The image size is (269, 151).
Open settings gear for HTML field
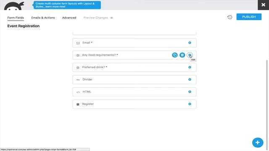pos(190,92)
